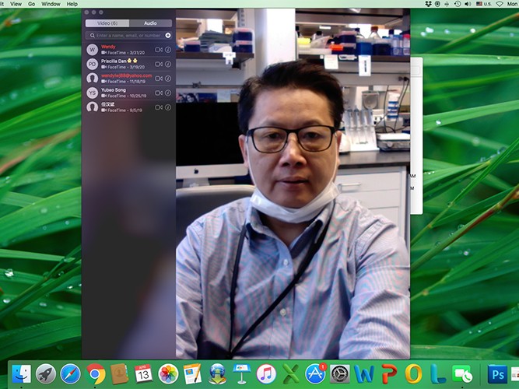The height and width of the screenshot is (389, 519).
Task: Open iTunes from the Dock
Action: [x=266, y=374]
